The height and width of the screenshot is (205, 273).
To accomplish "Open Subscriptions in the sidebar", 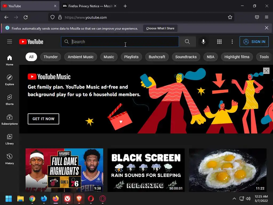I will [x=10, y=120].
